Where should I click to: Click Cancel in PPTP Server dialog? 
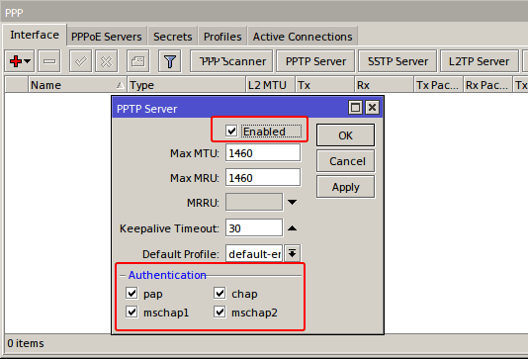click(x=345, y=161)
